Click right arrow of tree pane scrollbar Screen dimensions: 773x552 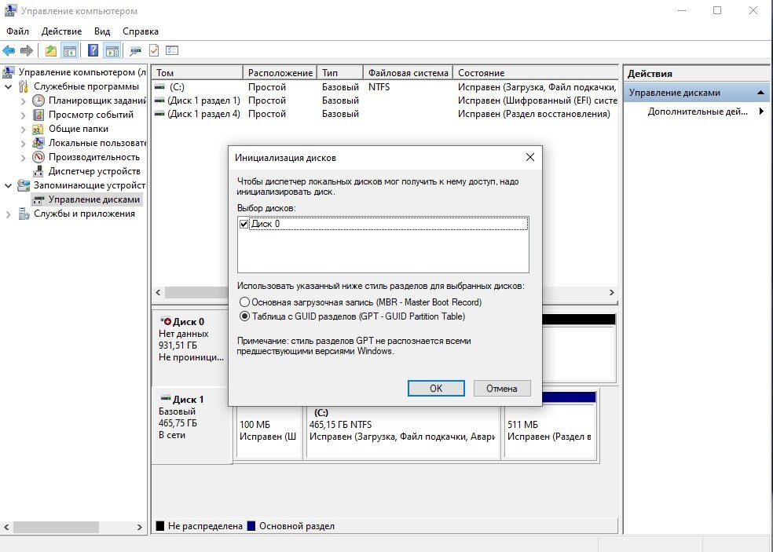[140, 527]
